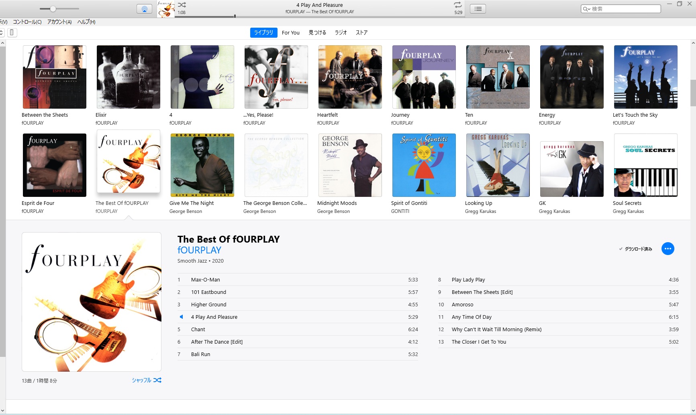
Task: Select the Ten album cover
Action: (498, 77)
